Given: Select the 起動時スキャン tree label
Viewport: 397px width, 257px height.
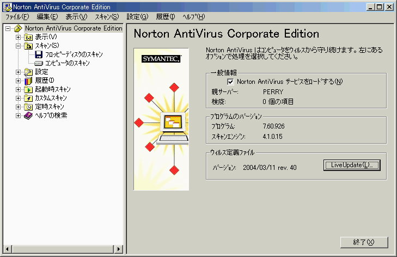Looking at the screenshot, I should pos(53,89).
